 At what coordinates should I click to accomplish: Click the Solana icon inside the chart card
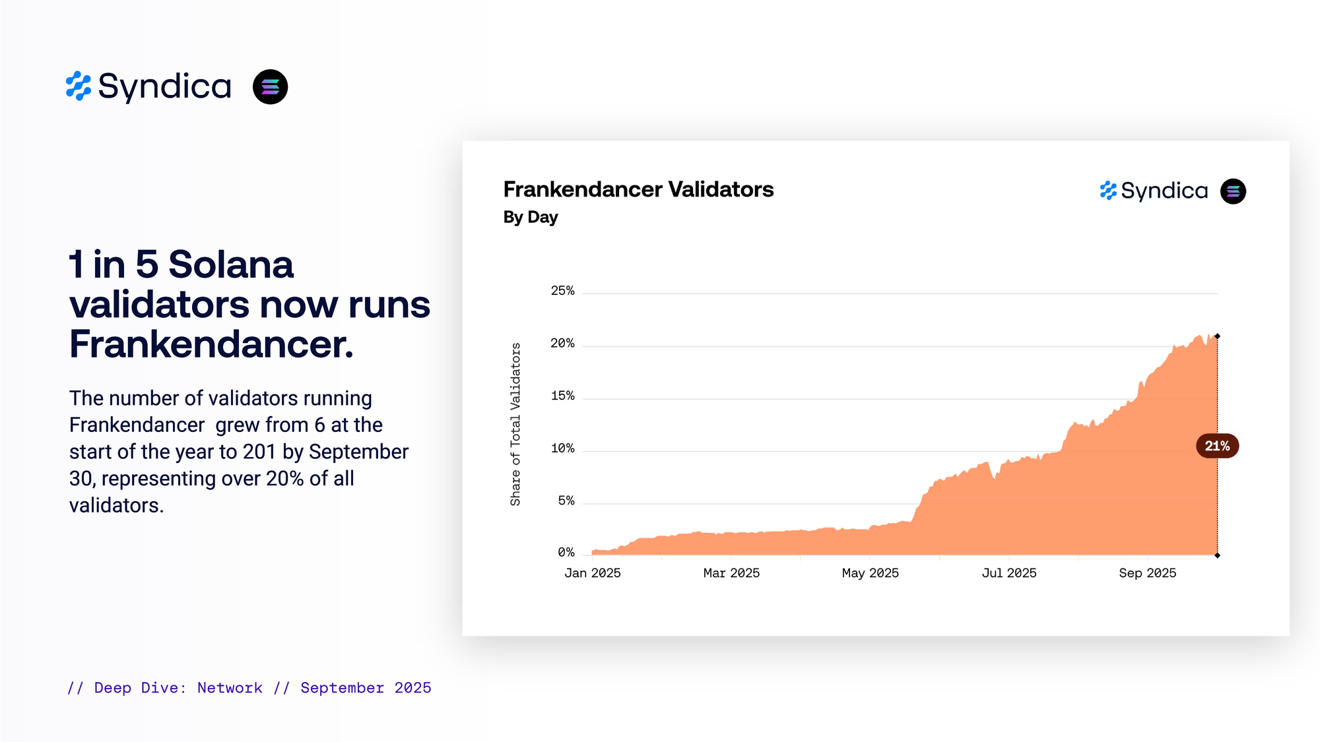point(1233,191)
